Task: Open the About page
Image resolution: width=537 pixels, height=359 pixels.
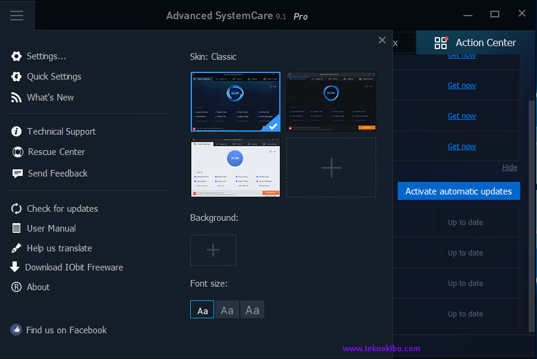Action: [x=38, y=287]
